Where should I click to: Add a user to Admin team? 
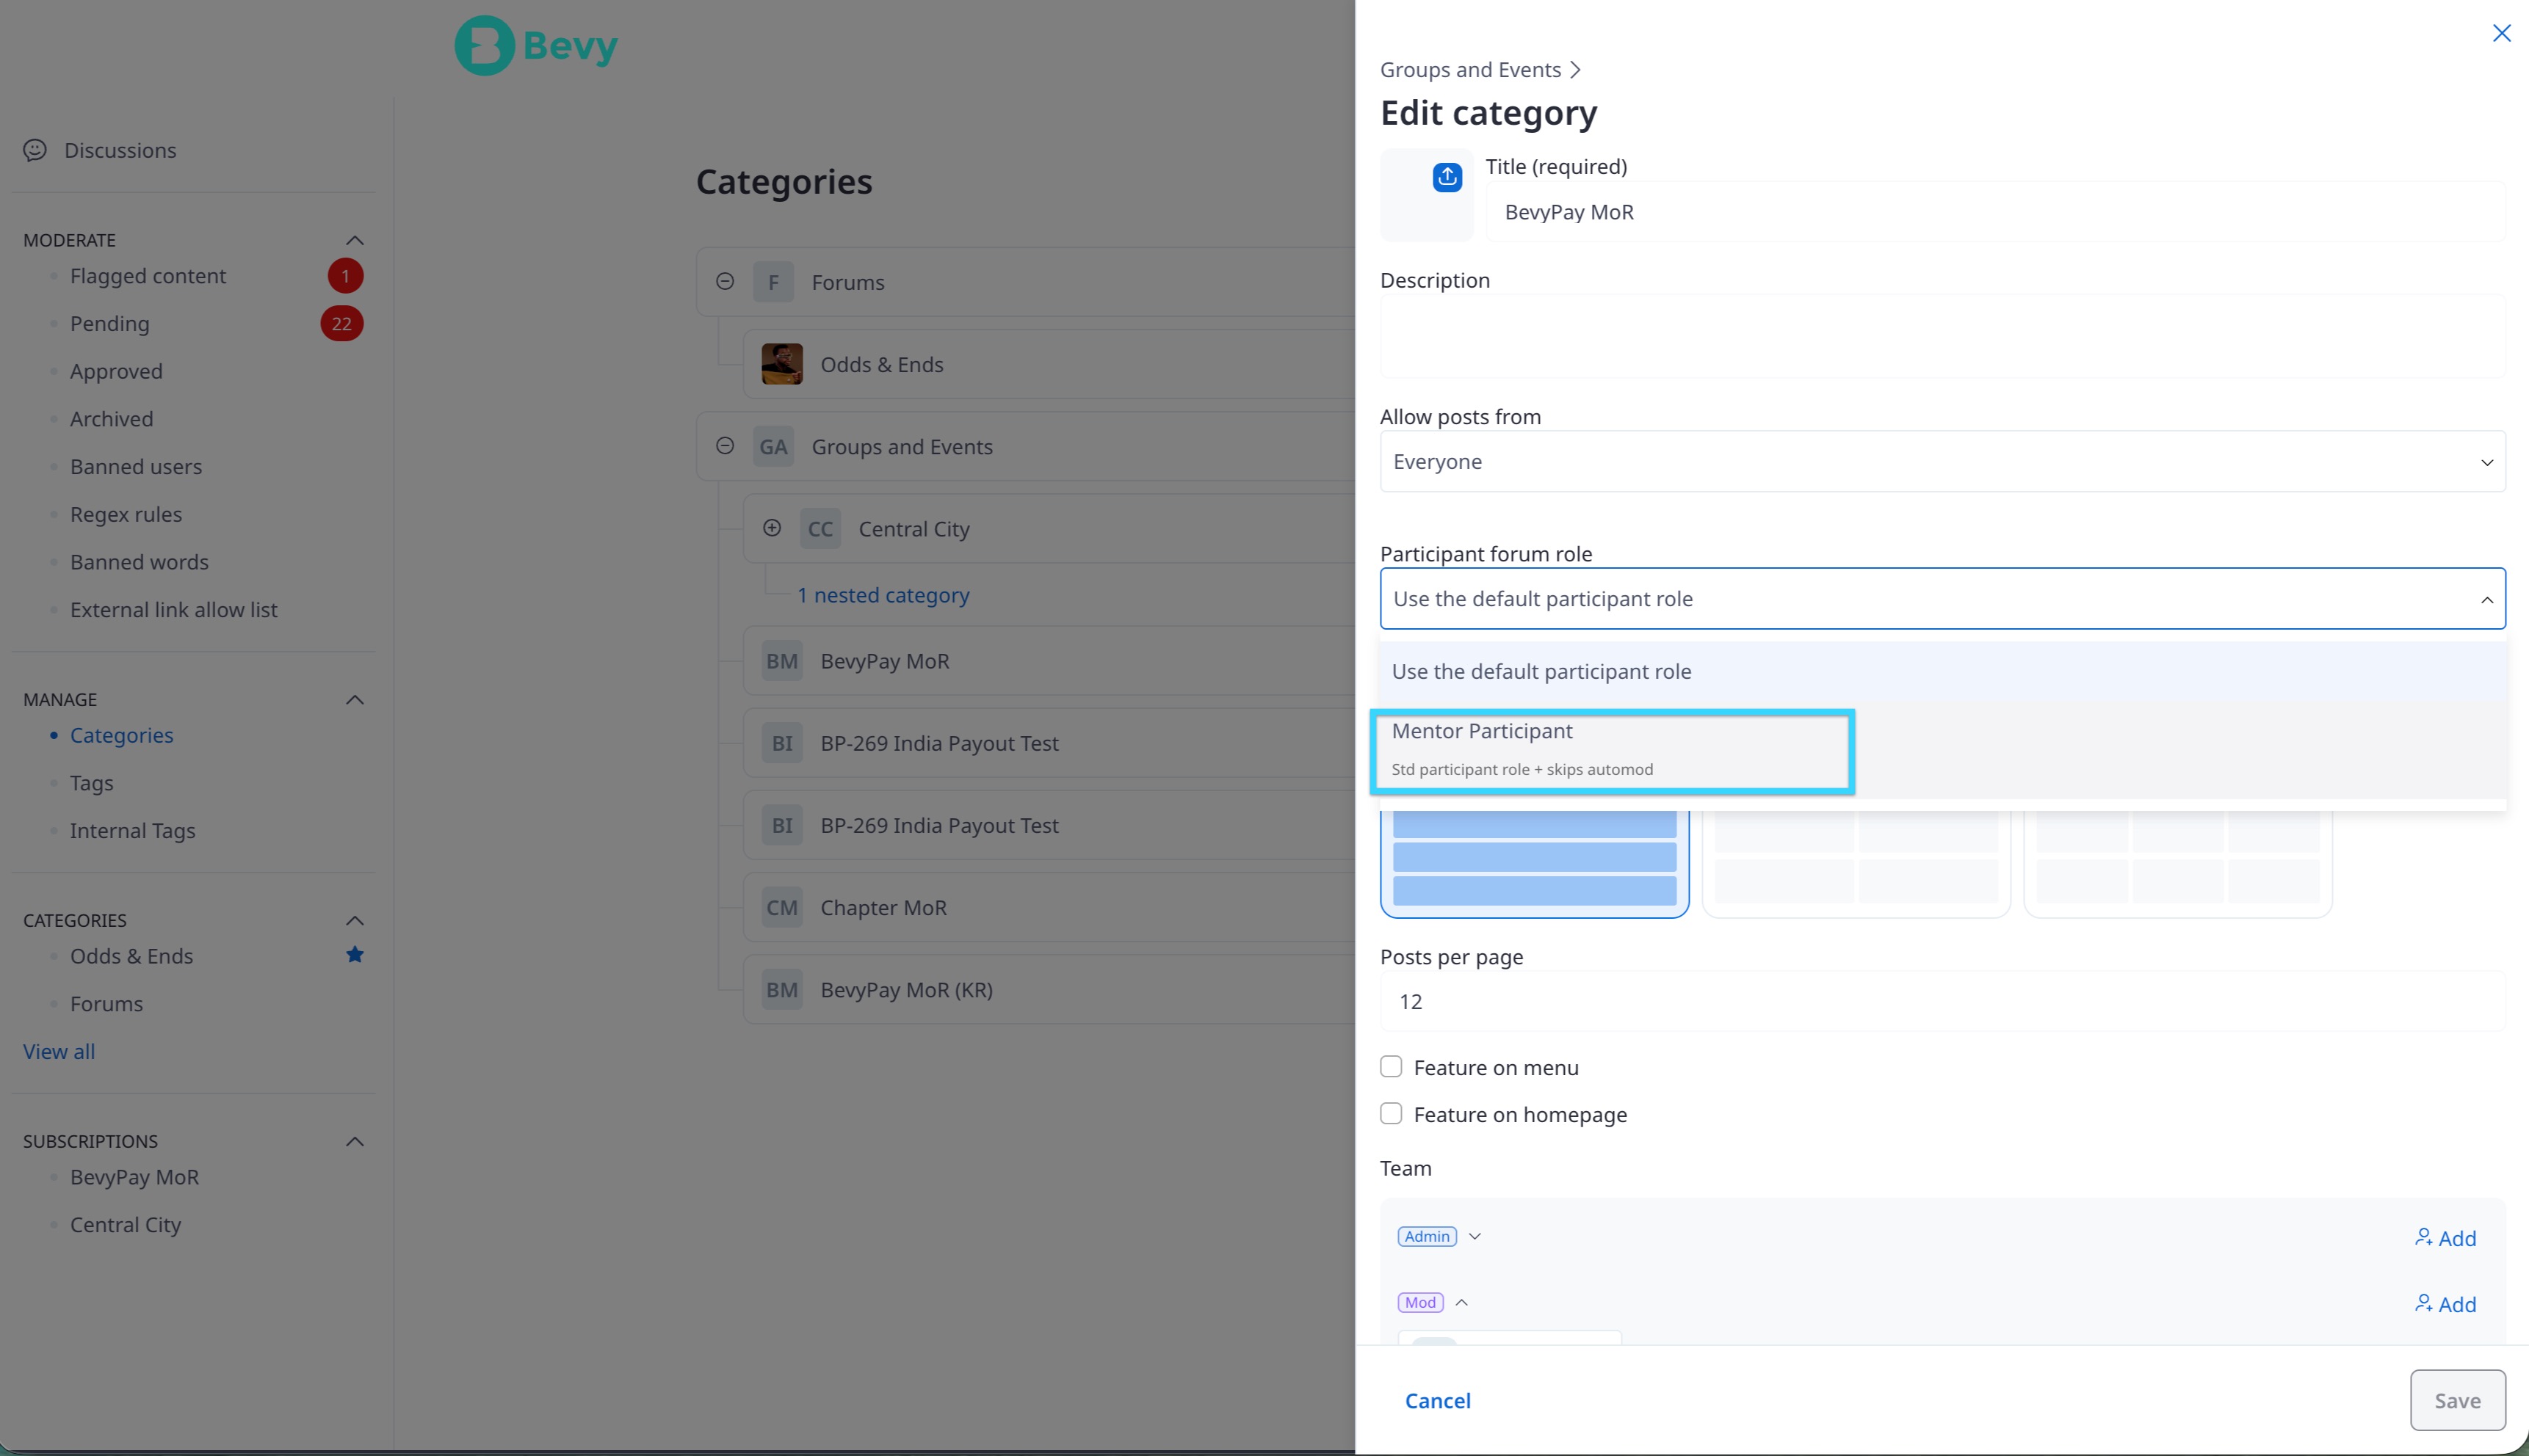coord(2445,1238)
